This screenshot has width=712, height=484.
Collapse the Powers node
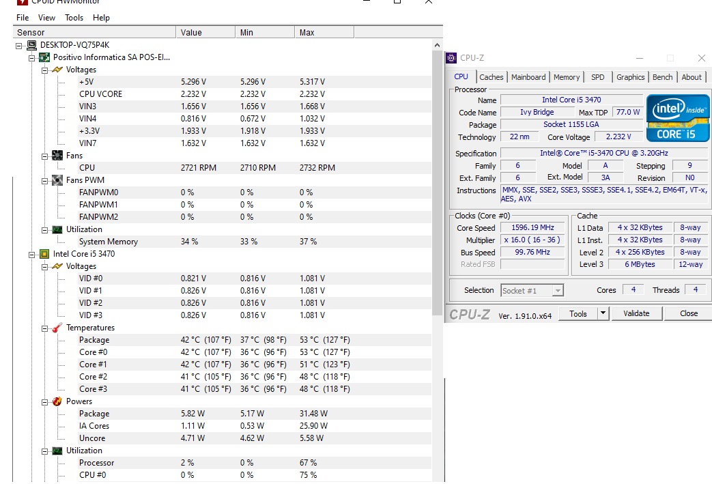[x=44, y=402]
